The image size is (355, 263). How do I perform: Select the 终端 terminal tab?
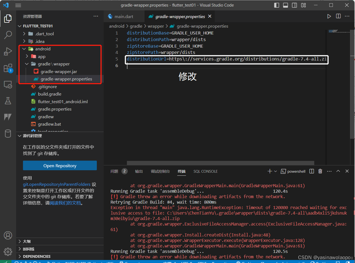click(x=182, y=171)
